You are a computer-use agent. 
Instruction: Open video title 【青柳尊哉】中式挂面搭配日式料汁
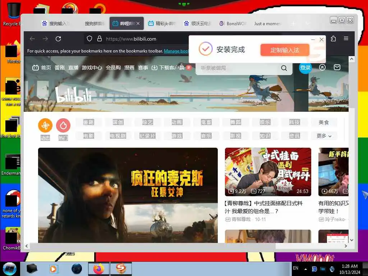click(264, 207)
